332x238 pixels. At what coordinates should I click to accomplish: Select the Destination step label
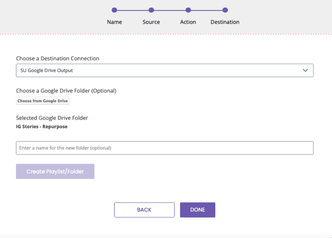225,22
